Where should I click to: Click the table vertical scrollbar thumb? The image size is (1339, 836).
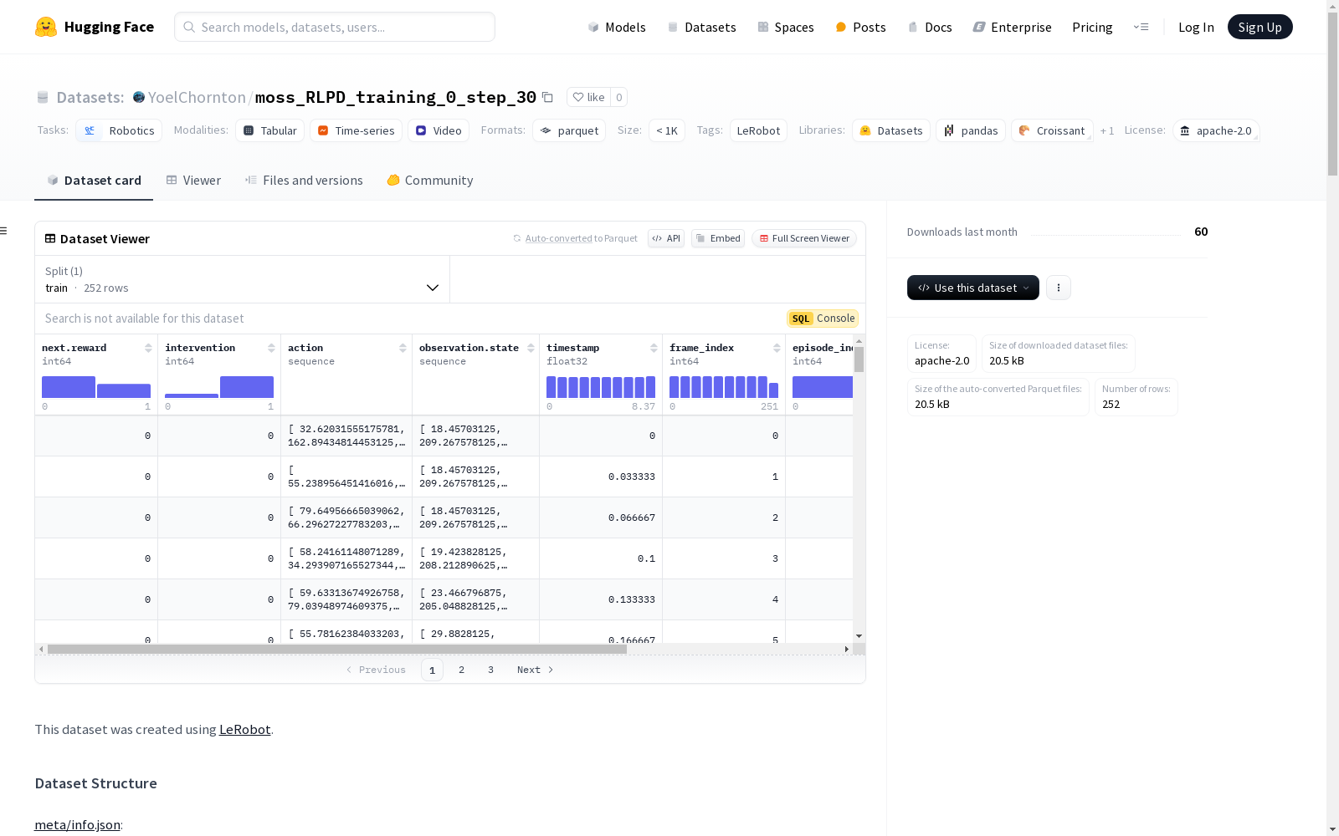click(x=859, y=359)
